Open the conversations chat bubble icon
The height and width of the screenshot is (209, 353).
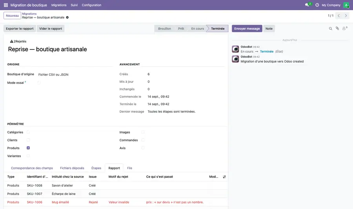[x=308, y=5]
